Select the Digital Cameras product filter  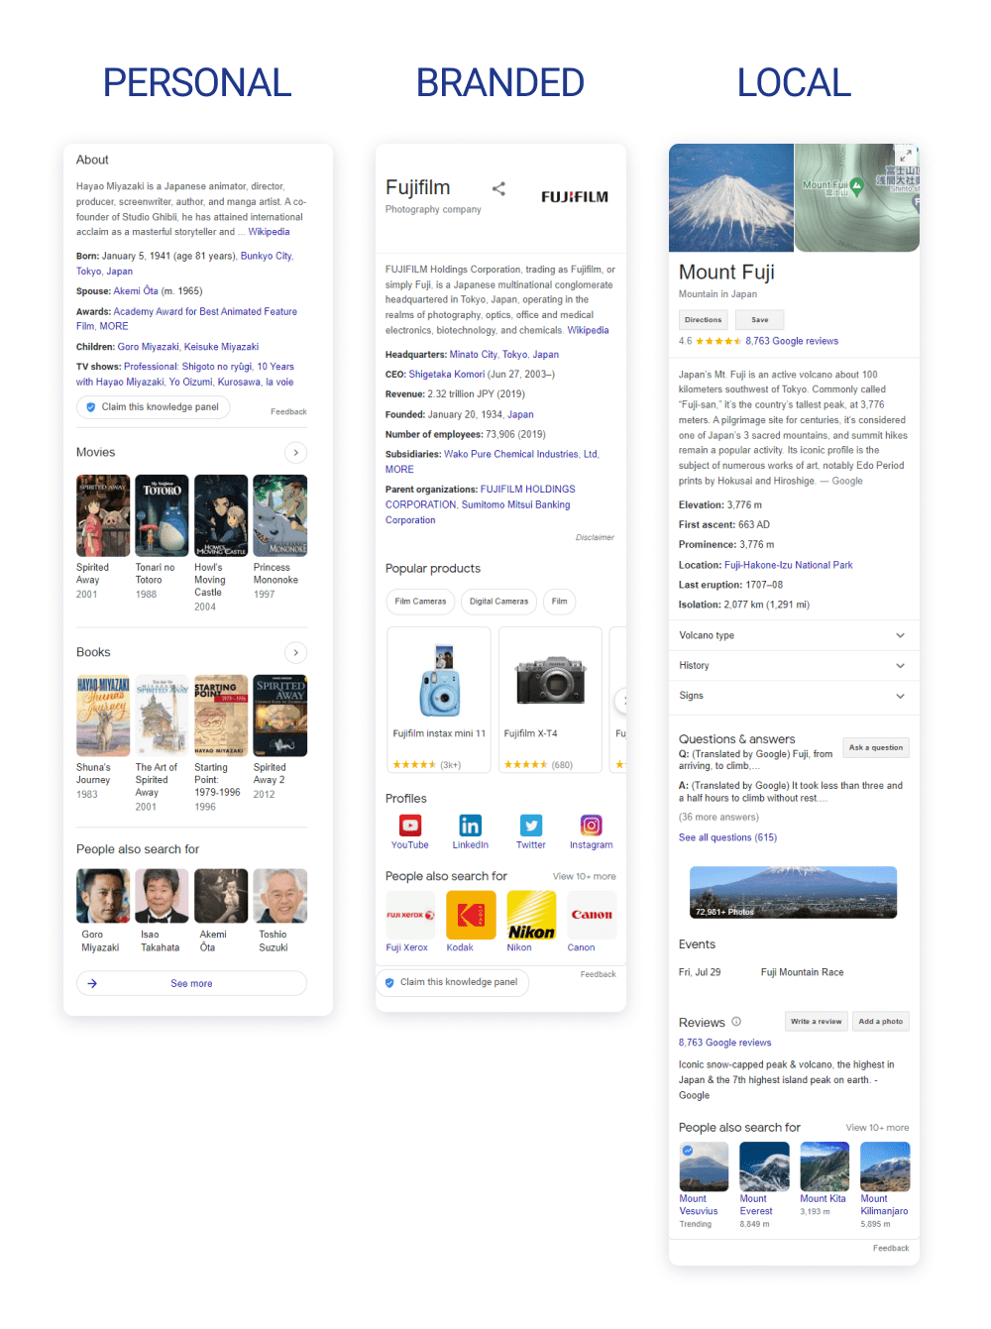coord(498,602)
